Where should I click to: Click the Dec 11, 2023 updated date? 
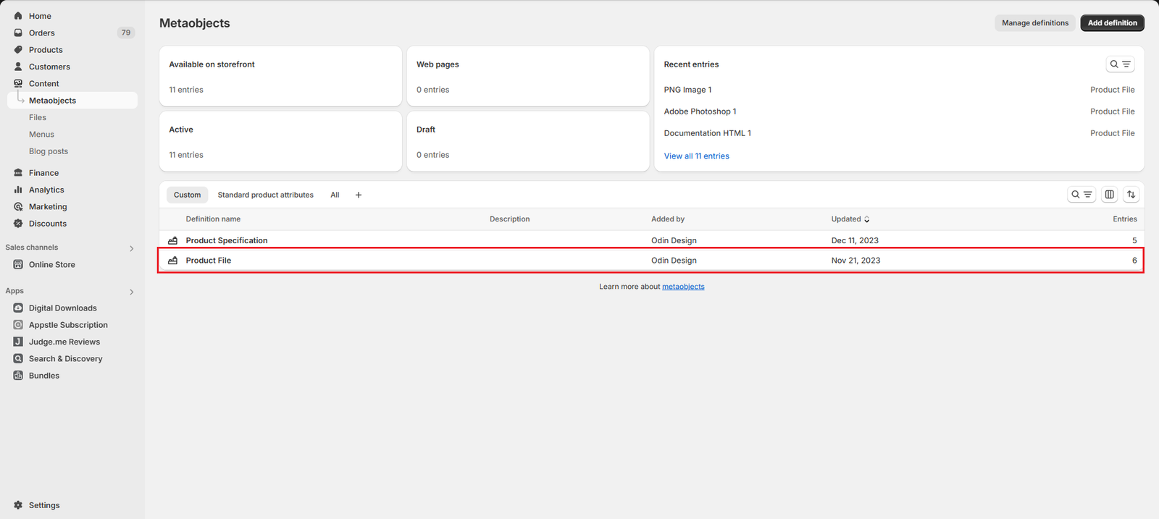pos(855,240)
